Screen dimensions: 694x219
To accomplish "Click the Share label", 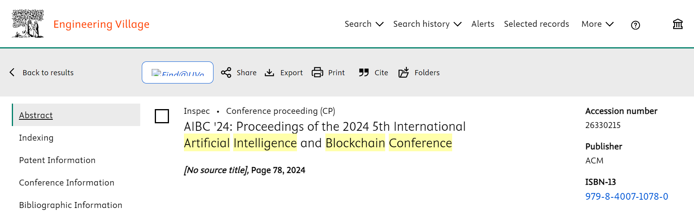I will click(247, 72).
